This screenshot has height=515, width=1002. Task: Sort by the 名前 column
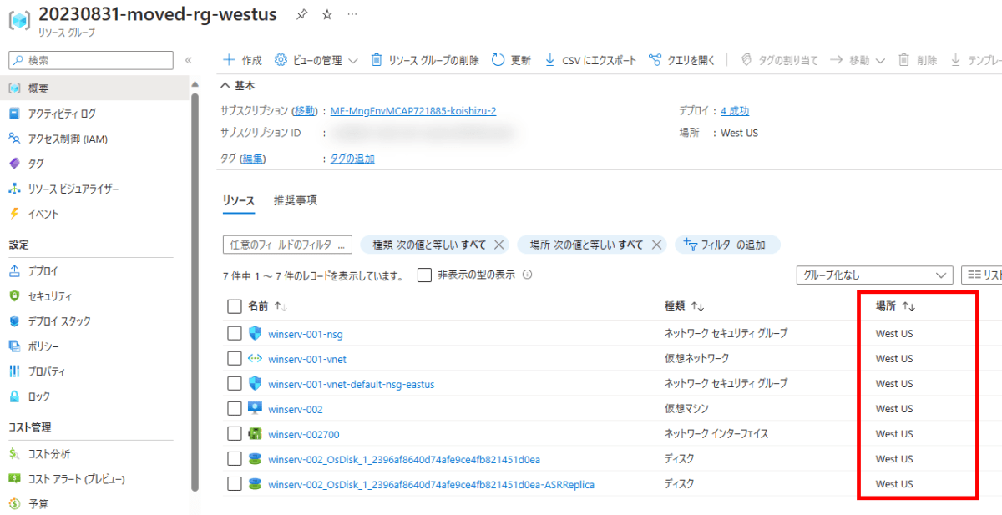click(x=268, y=306)
